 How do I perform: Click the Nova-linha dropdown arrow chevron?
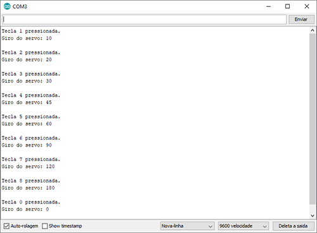pyautogui.click(x=210, y=227)
